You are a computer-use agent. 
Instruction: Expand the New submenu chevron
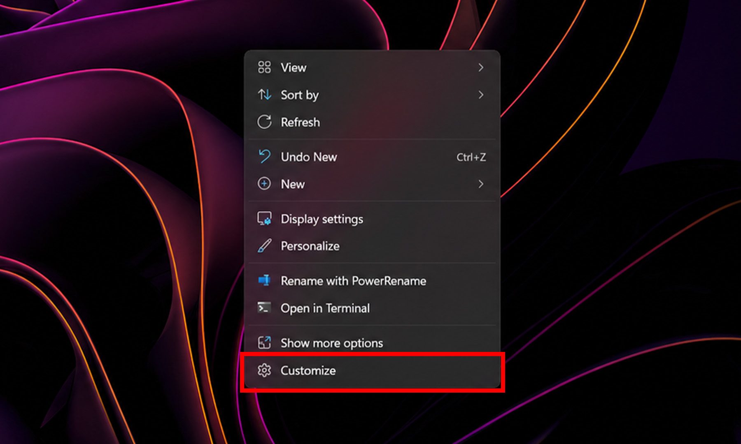pyautogui.click(x=480, y=184)
